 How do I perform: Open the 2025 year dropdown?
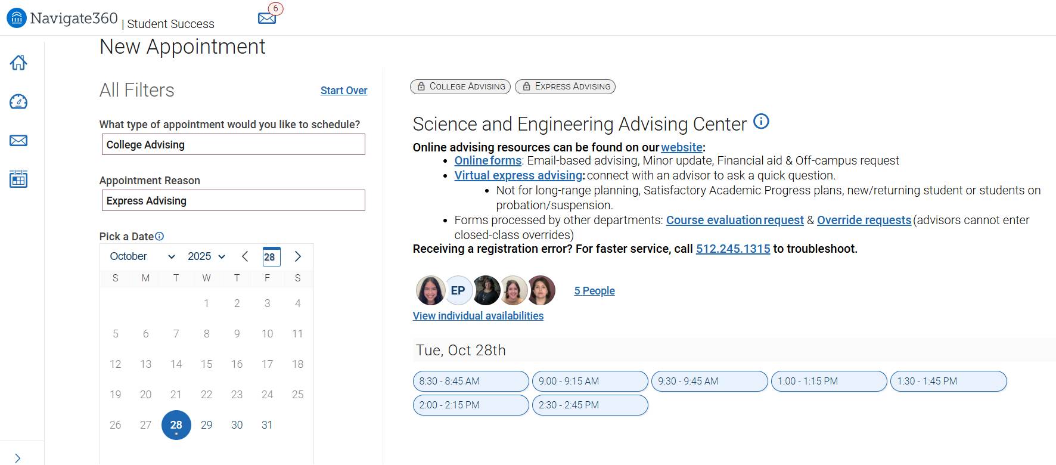(x=206, y=256)
